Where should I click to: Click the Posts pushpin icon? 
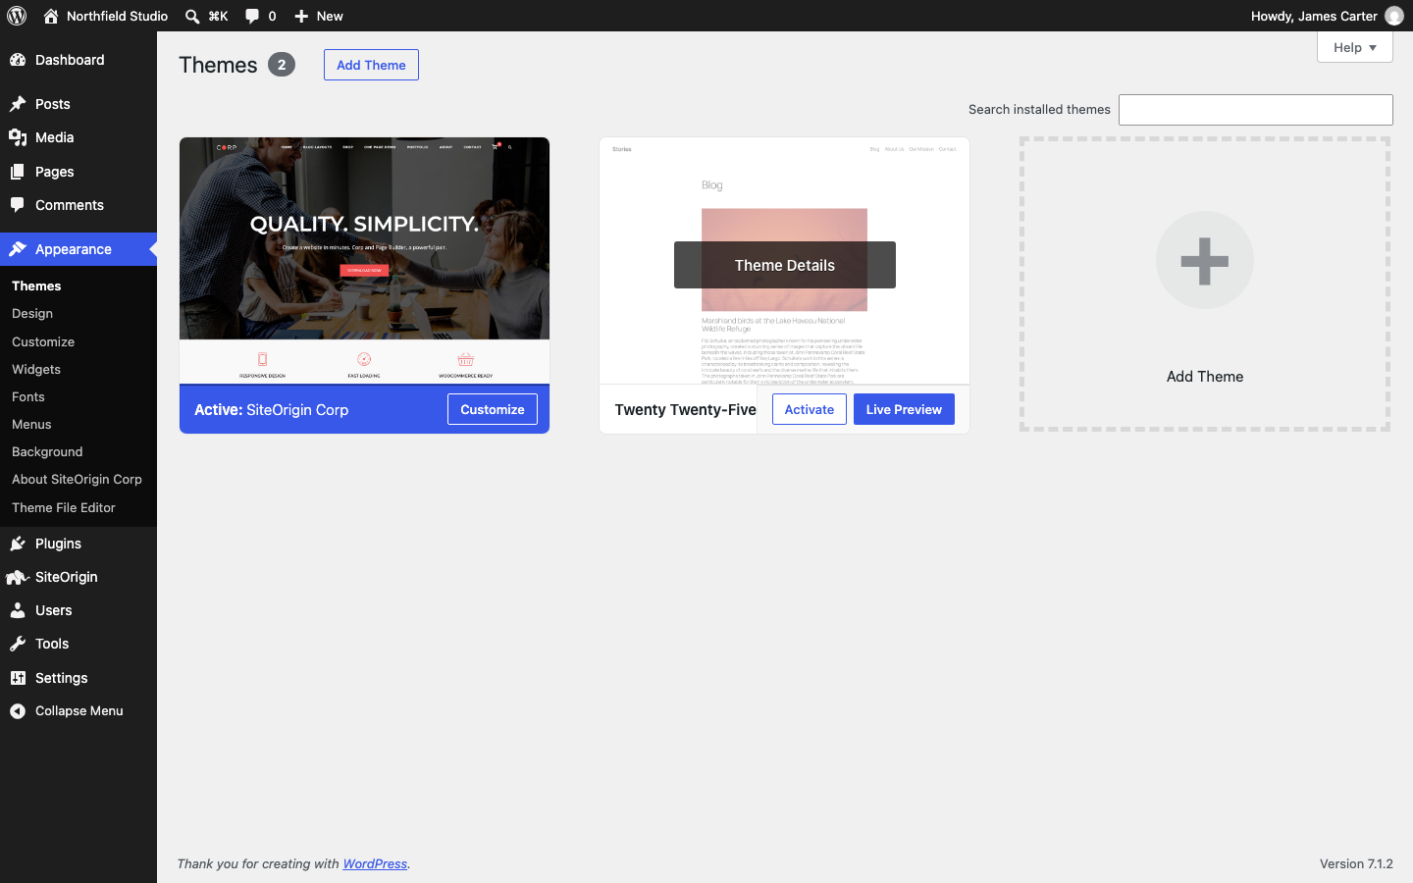(x=18, y=104)
